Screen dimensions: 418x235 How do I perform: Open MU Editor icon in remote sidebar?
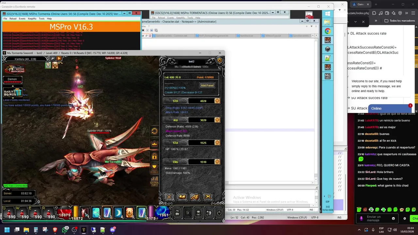tap(328, 76)
